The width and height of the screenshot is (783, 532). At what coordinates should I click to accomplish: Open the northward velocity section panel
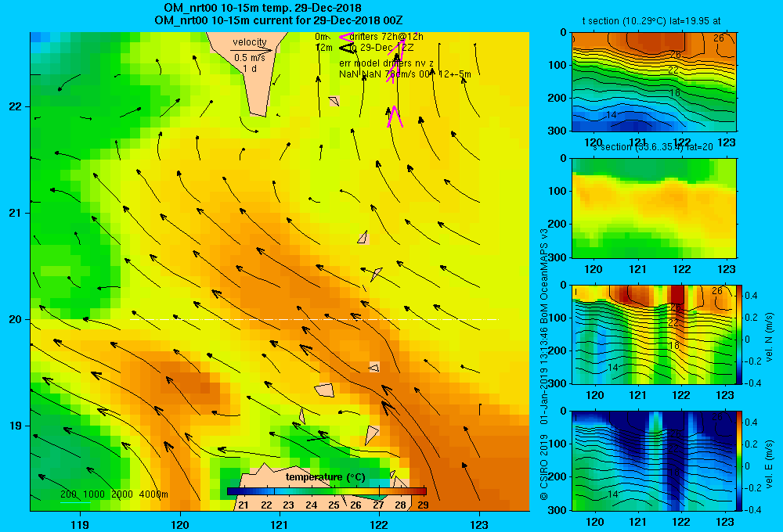654,334
